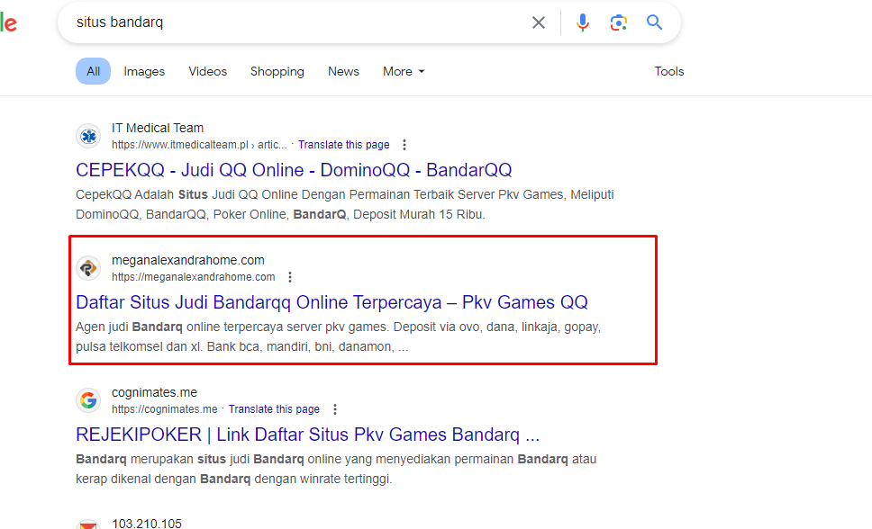The width and height of the screenshot is (872, 529).
Task: Switch to the Images tab
Action: point(144,71)
